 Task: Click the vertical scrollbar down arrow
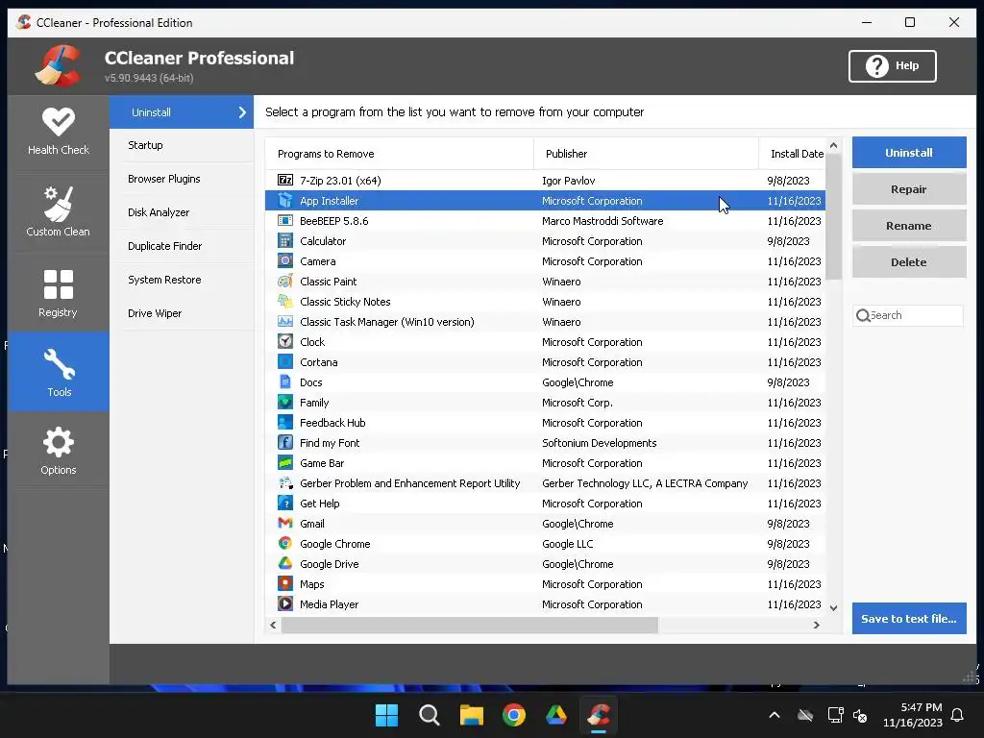[x=833, y=607]
